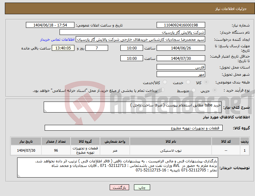255x196 pixels.
Task: Click the goods group field قطعات و تجهیزات تهویه مطبوع
Action: [x=134, y=128]
